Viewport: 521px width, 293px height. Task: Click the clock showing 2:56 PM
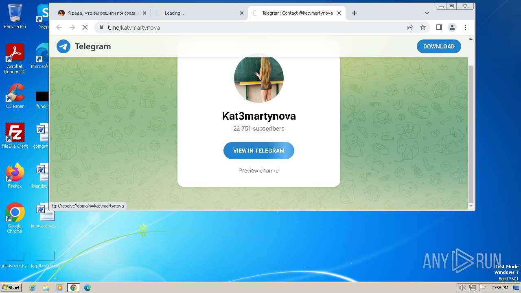point(500,288)
